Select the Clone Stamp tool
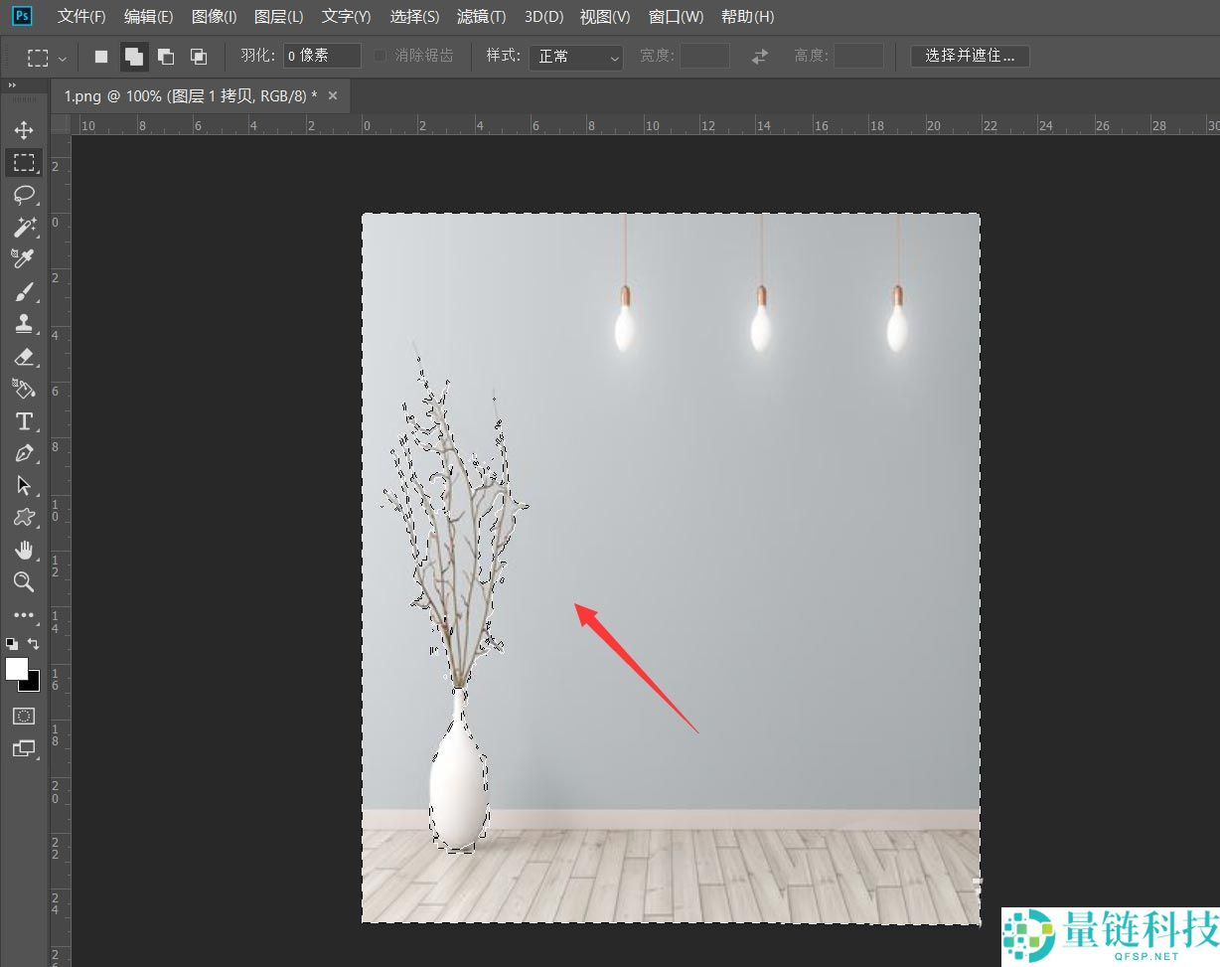Viewport: 1220px width, 967px height. 24,324
